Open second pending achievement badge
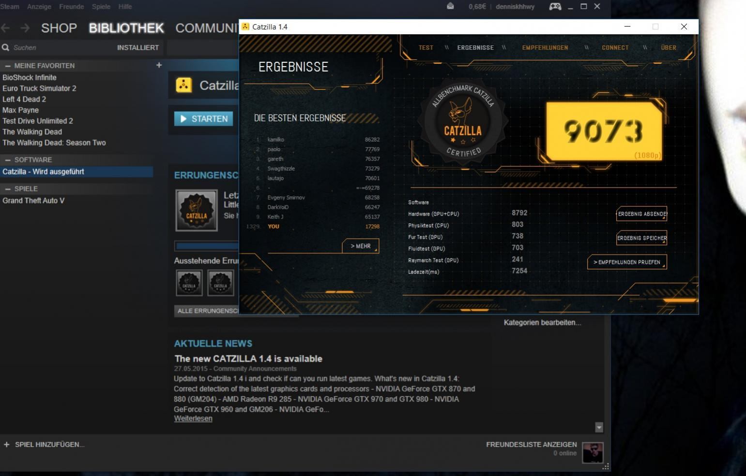The height and width of the screenshot is (476, 746). pyautogui.click(x=220, y=283)
